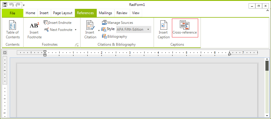Click the right indent marker on ruler

click(x=229, y=54)
